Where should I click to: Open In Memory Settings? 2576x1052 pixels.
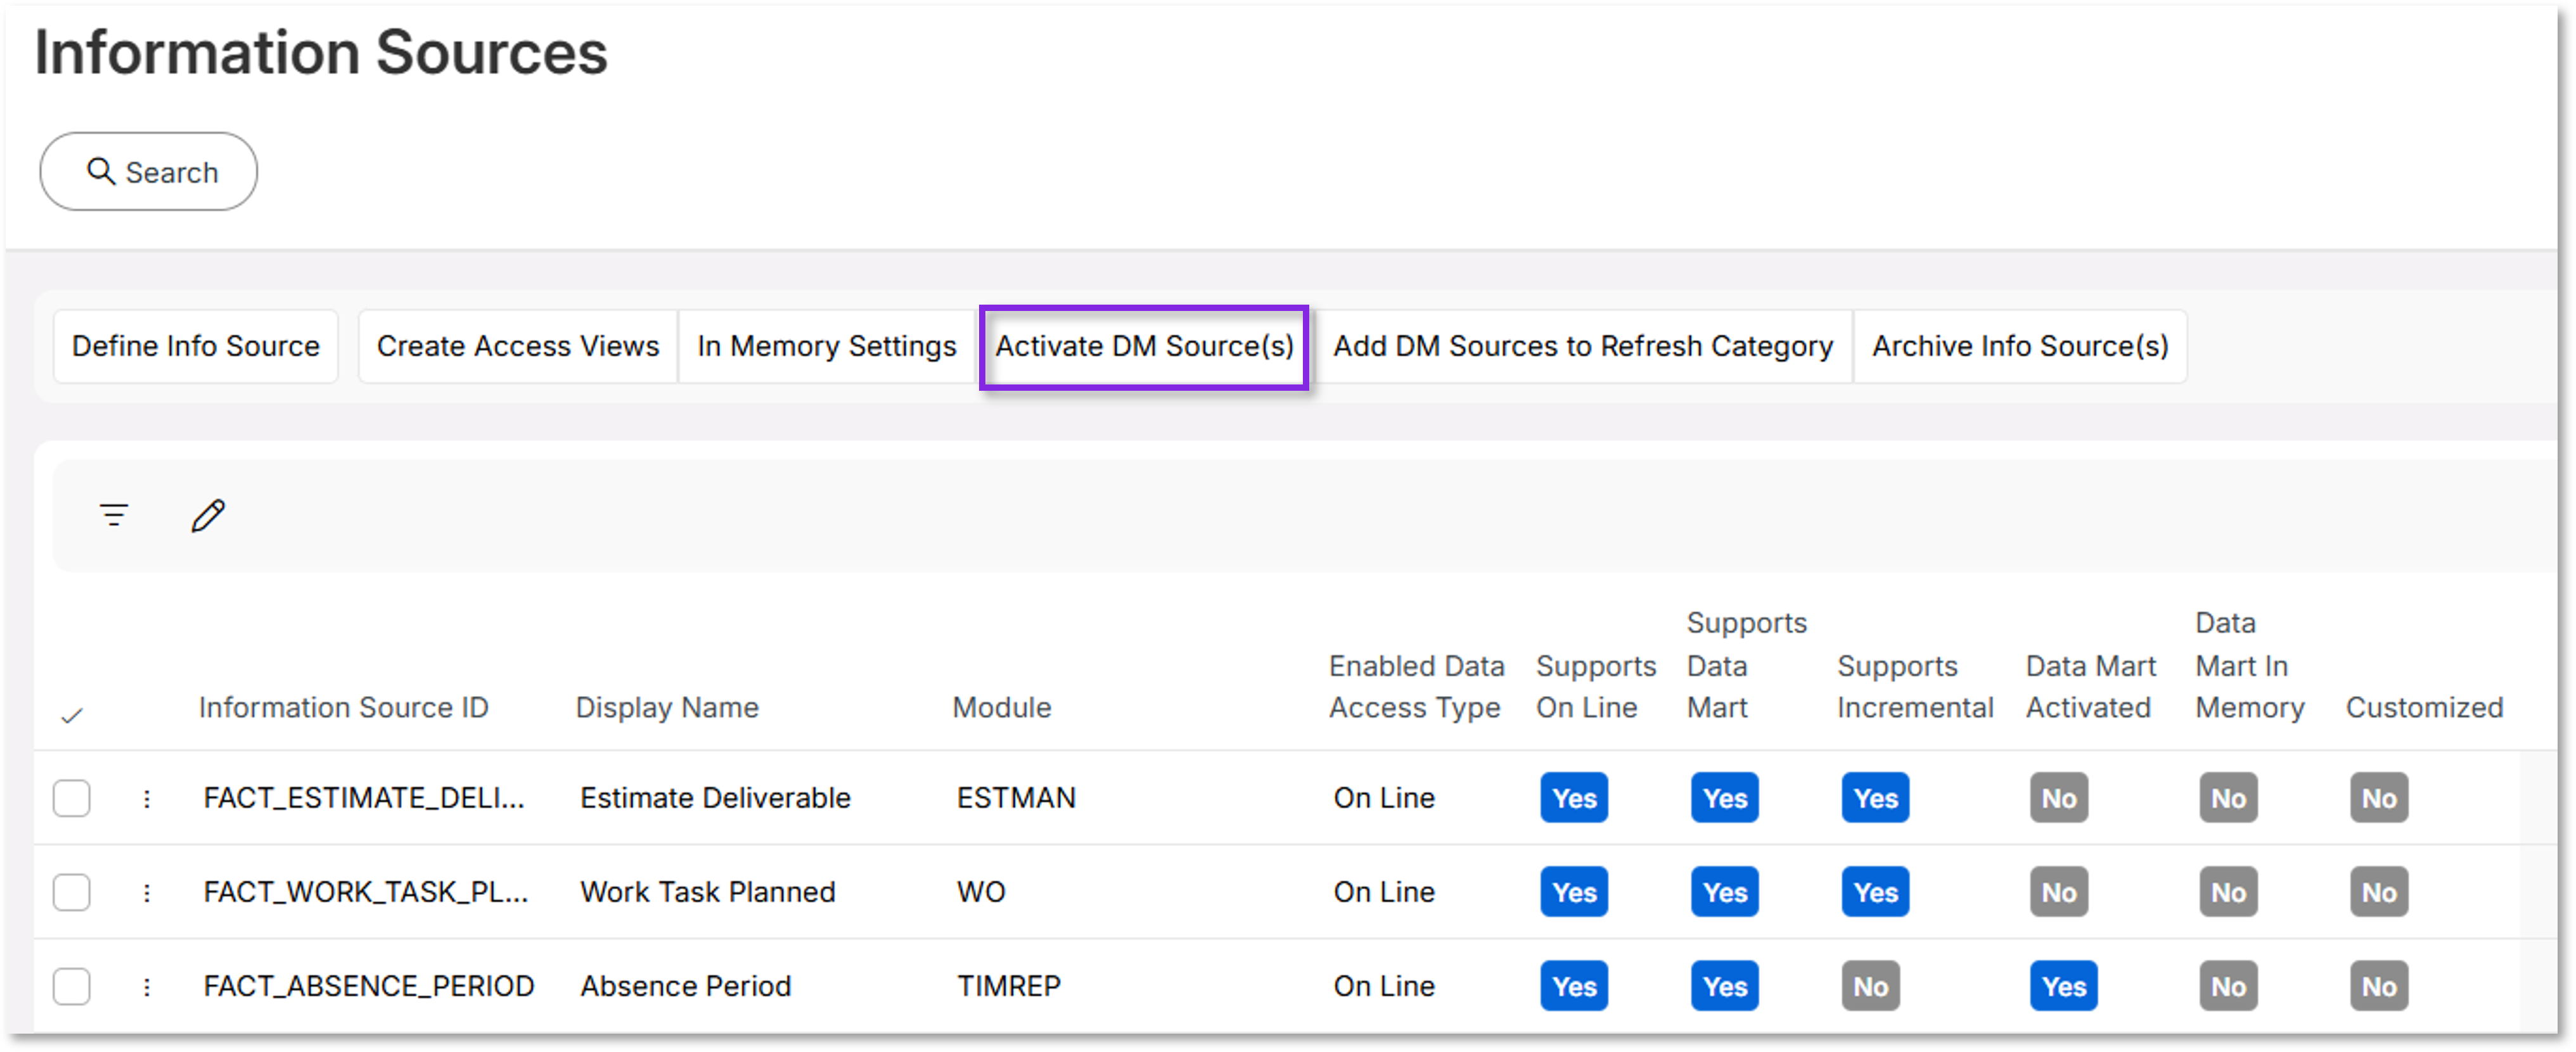coord(827,346)
